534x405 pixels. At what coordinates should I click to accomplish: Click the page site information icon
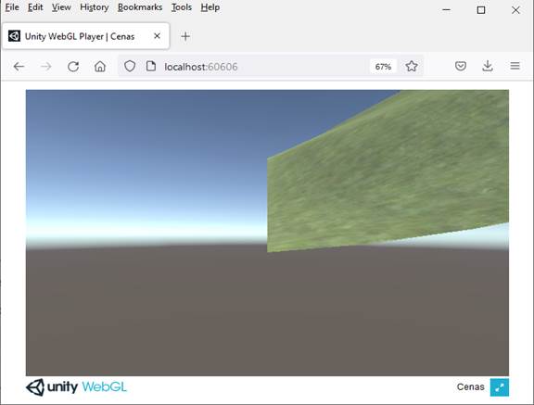click(151, 66)
